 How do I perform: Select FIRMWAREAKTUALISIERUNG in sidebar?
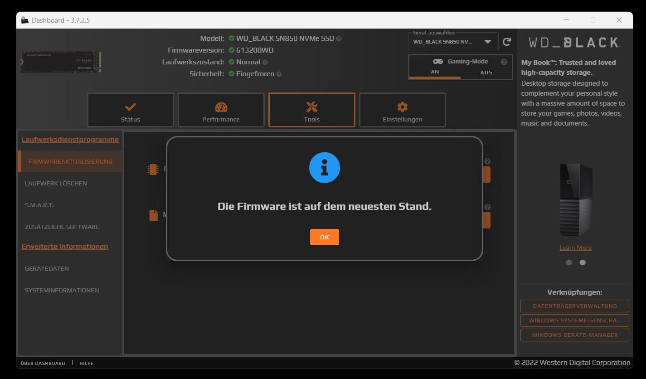pyautogui.click(x=70, y=161)
